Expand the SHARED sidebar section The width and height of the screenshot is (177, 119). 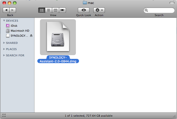point(4,43)
